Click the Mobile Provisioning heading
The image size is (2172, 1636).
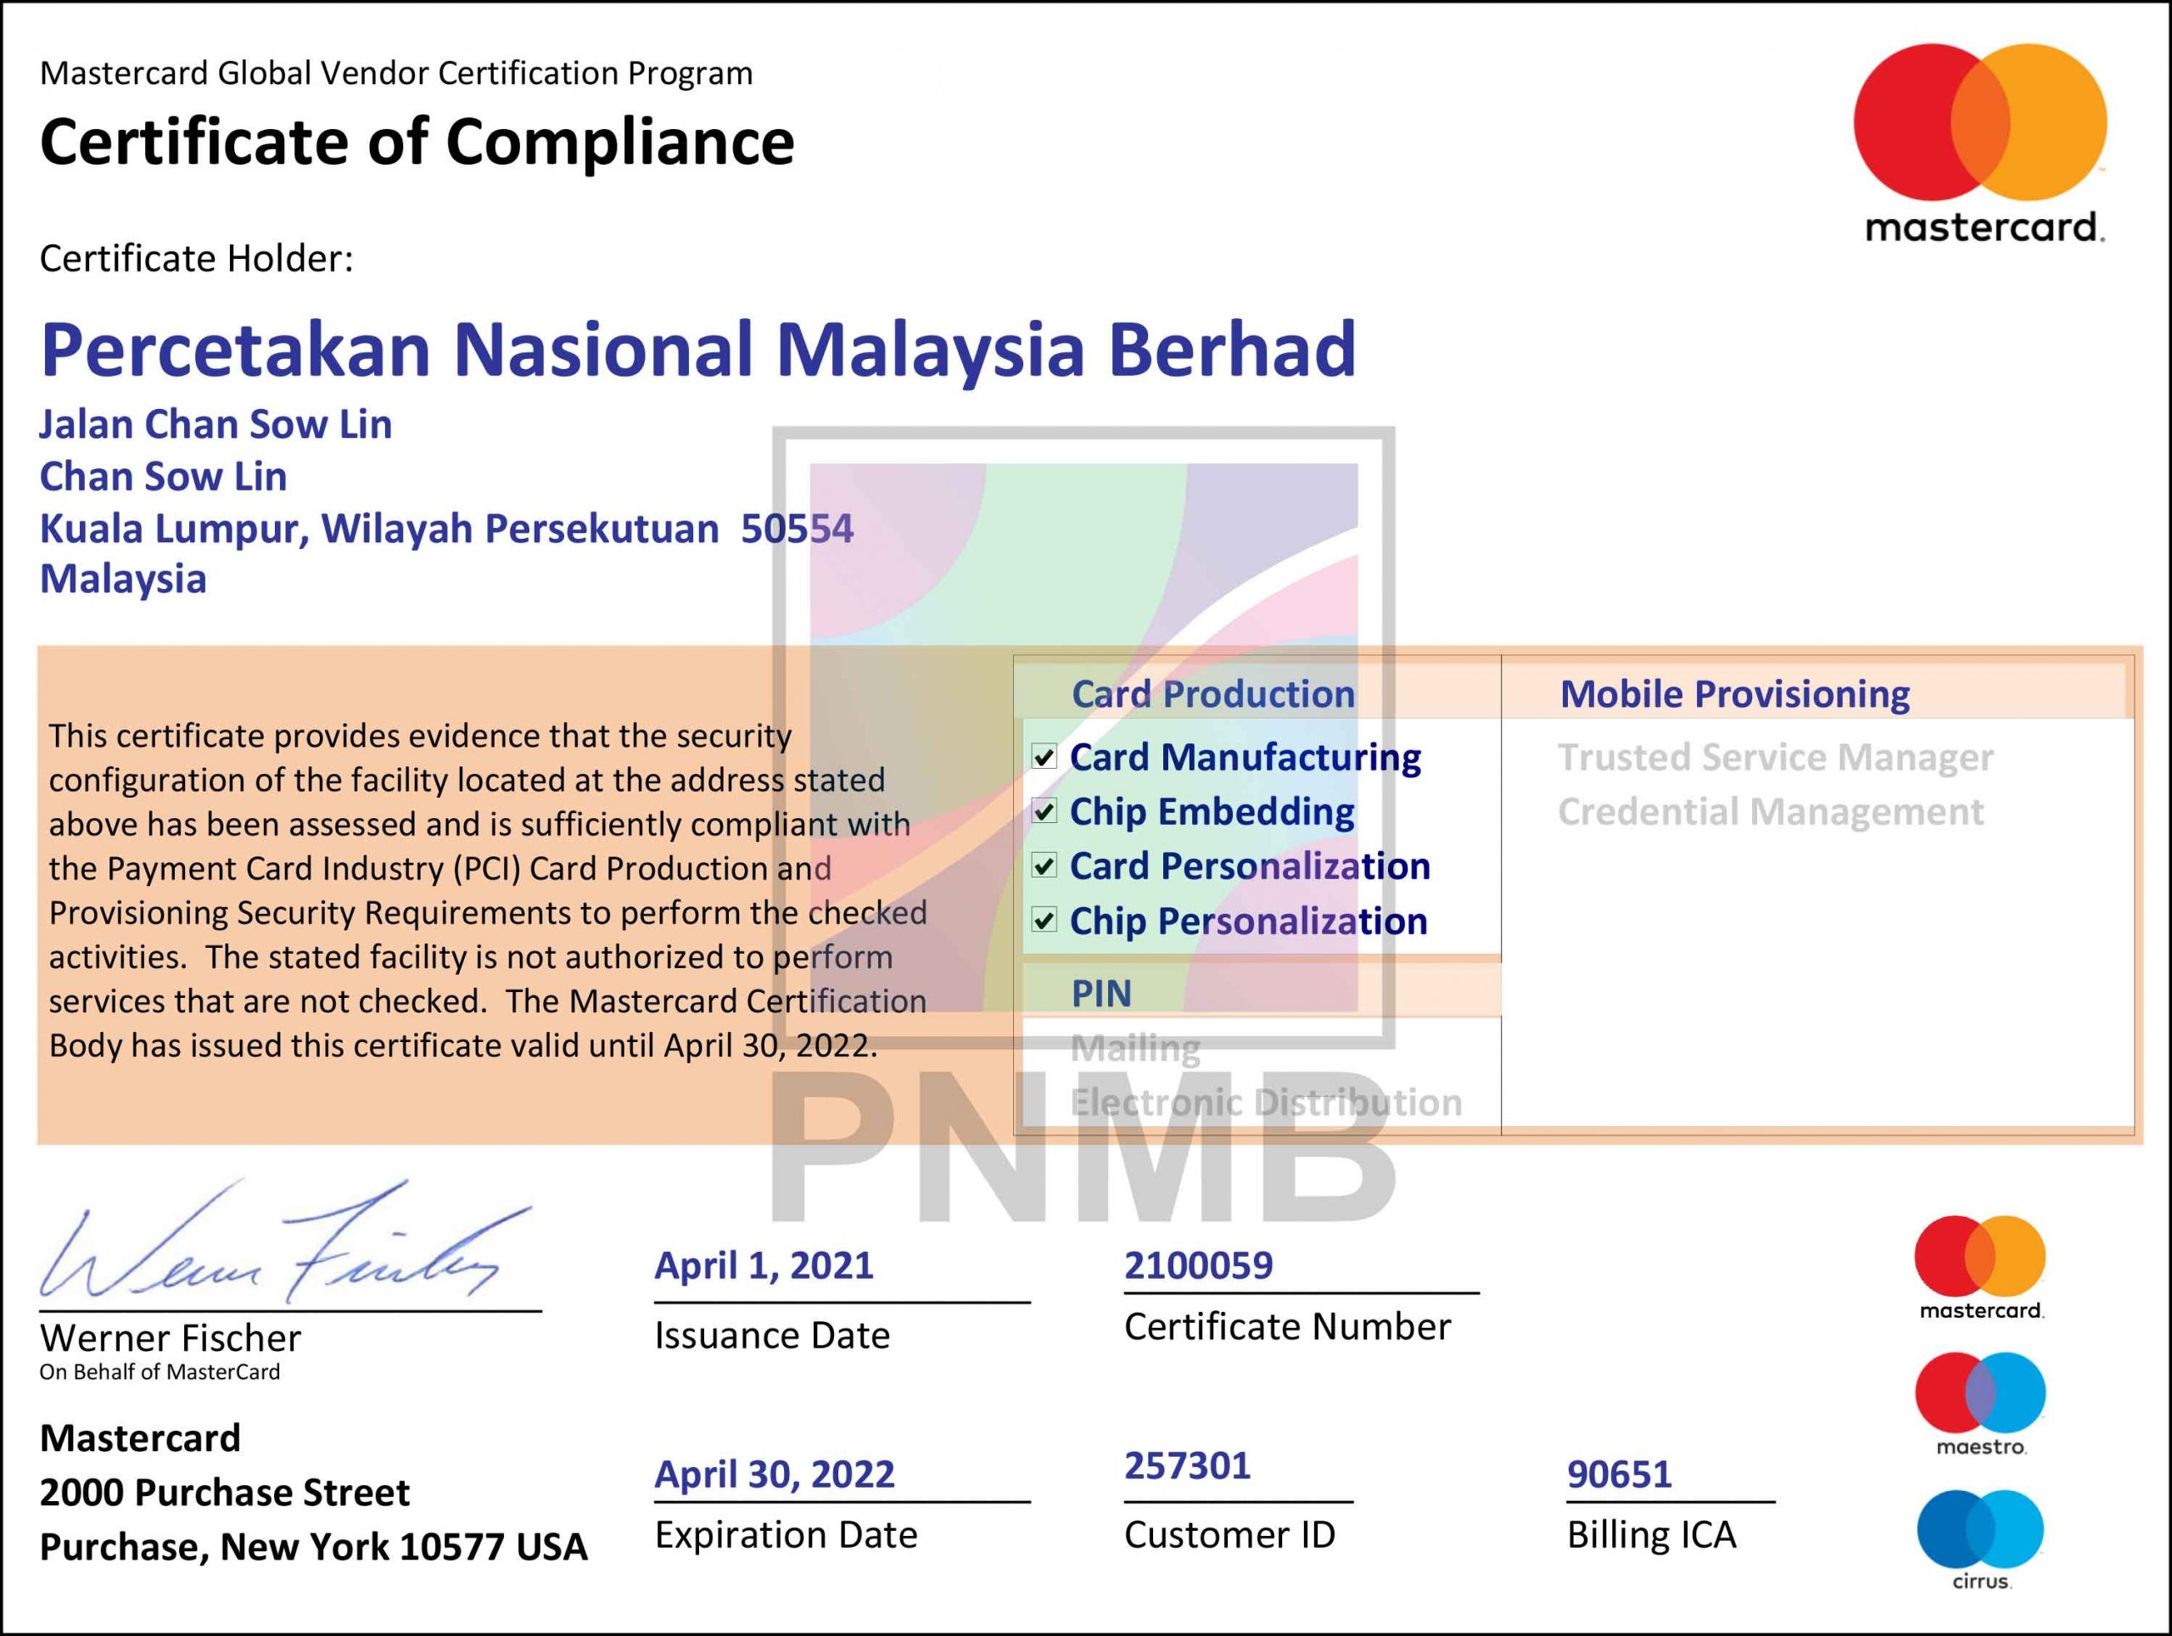(x=1734, y=694)
